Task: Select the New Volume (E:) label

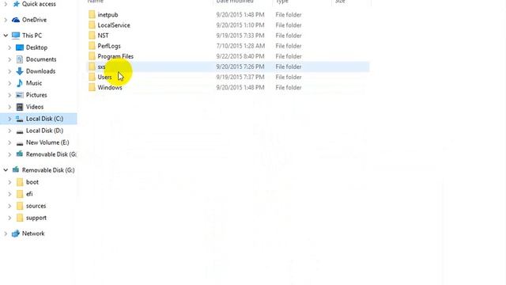Action: 47,142
